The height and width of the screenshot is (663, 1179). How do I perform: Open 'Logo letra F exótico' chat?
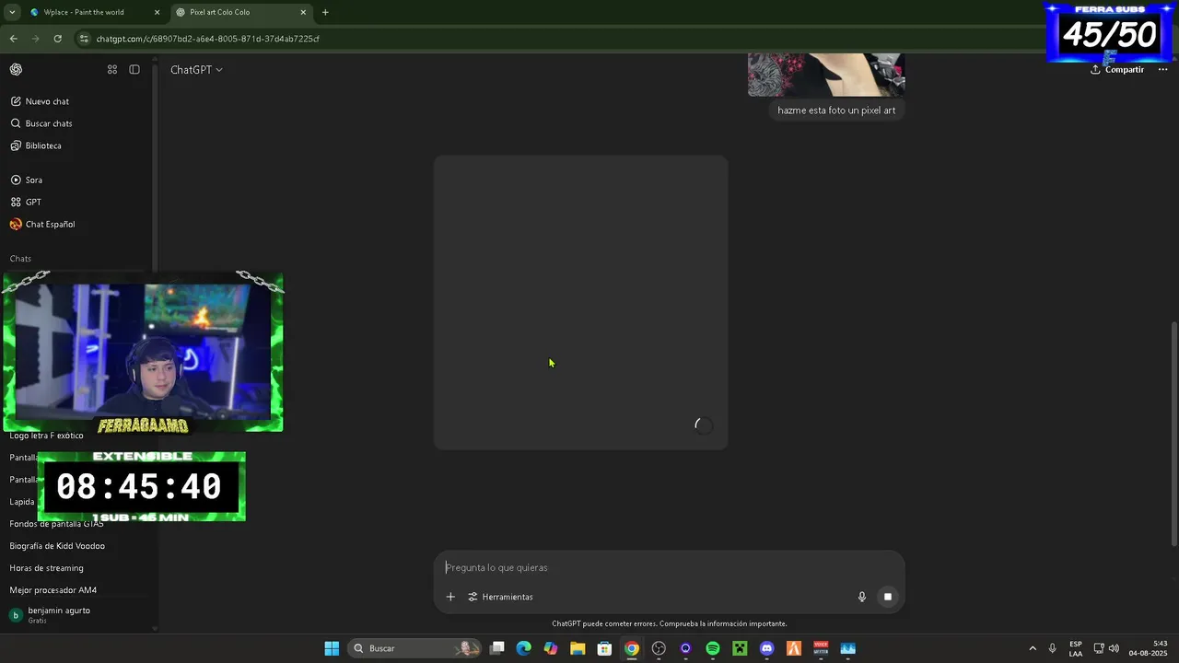47,436
